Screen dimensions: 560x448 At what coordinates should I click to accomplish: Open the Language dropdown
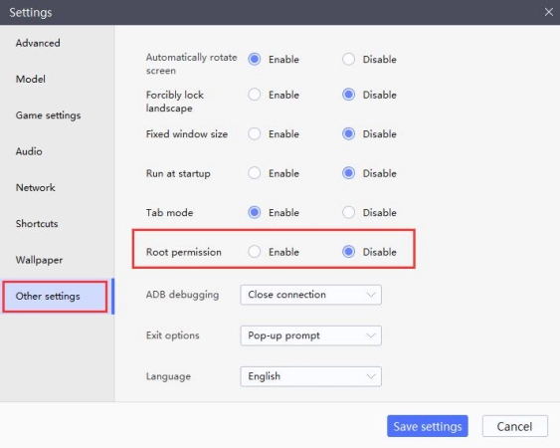point(310,376)
